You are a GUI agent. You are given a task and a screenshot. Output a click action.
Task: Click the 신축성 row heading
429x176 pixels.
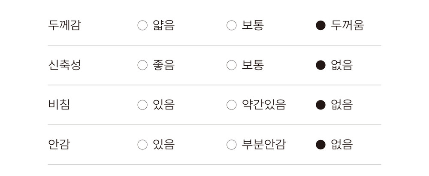click(64, 65)
